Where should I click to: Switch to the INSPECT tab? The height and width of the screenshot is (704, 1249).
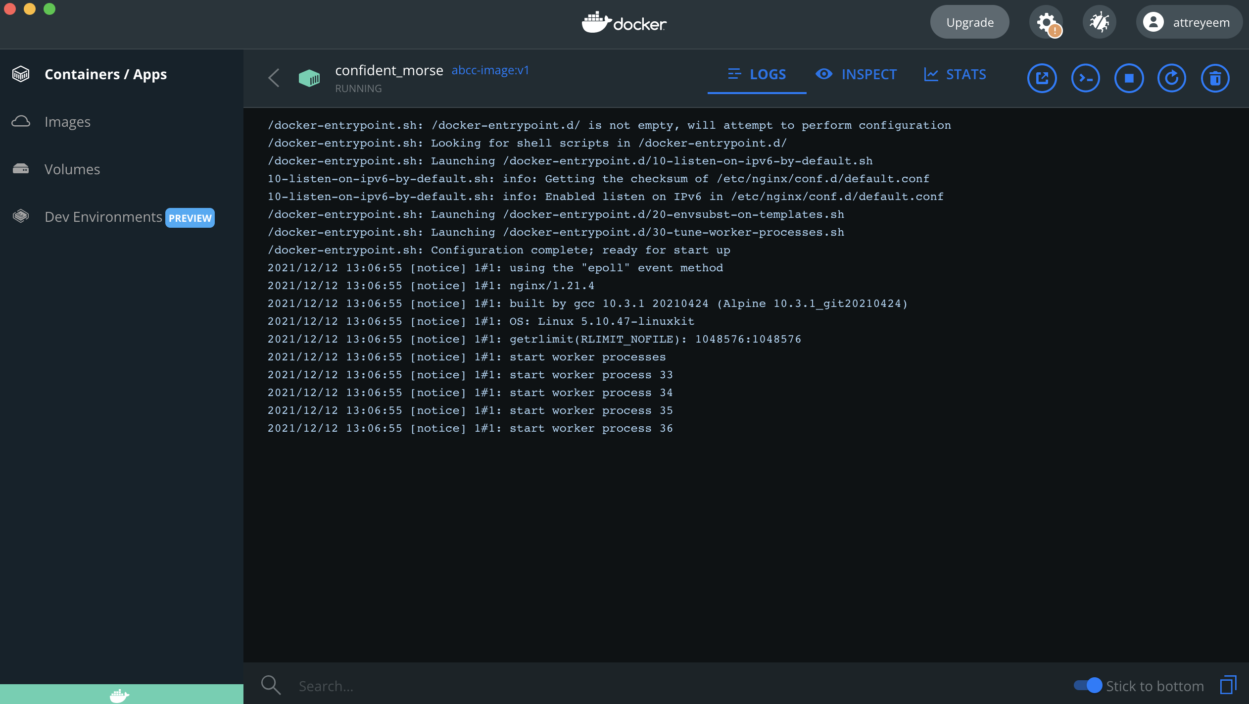coord(856,74)
